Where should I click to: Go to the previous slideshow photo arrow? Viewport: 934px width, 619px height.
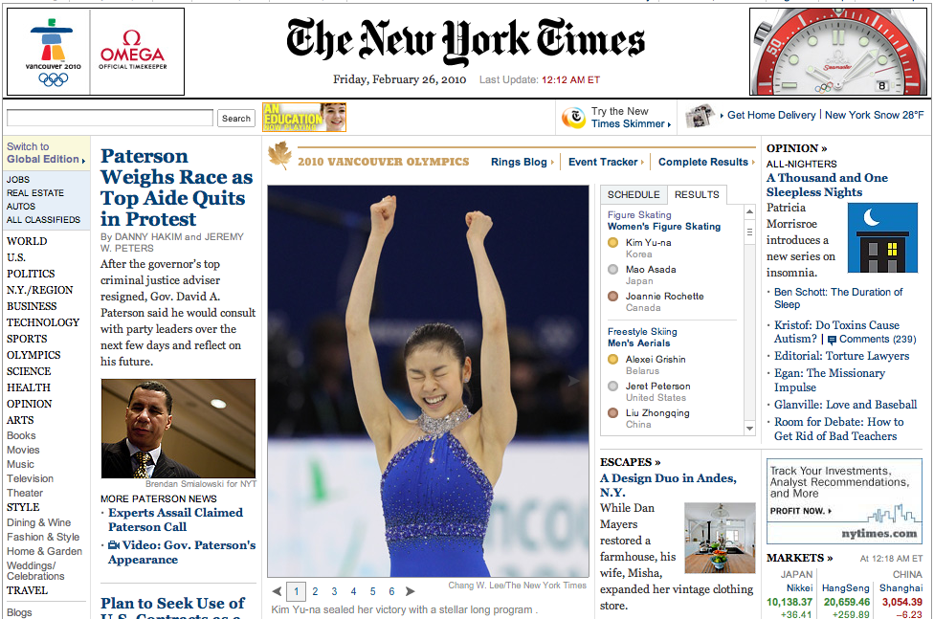[277, 592]
